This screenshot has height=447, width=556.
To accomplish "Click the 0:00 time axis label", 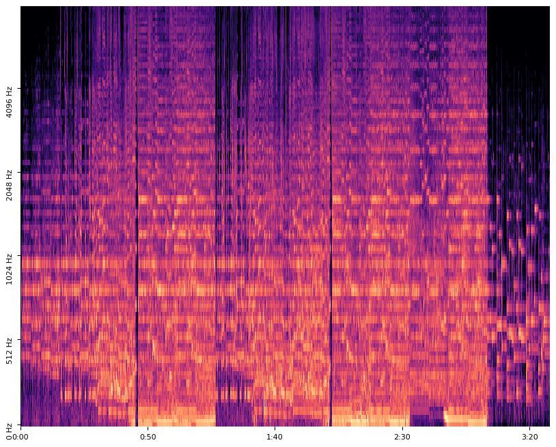I will [20, 437].
